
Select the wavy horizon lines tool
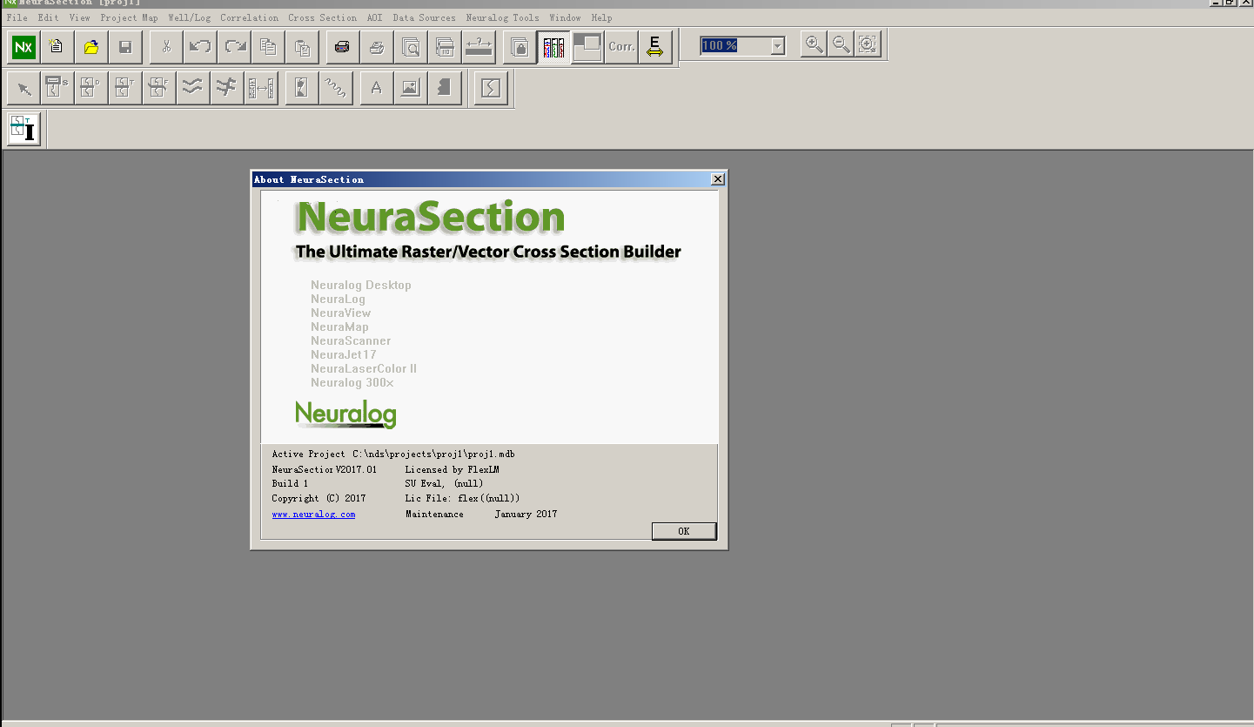[x=193, y=89]
